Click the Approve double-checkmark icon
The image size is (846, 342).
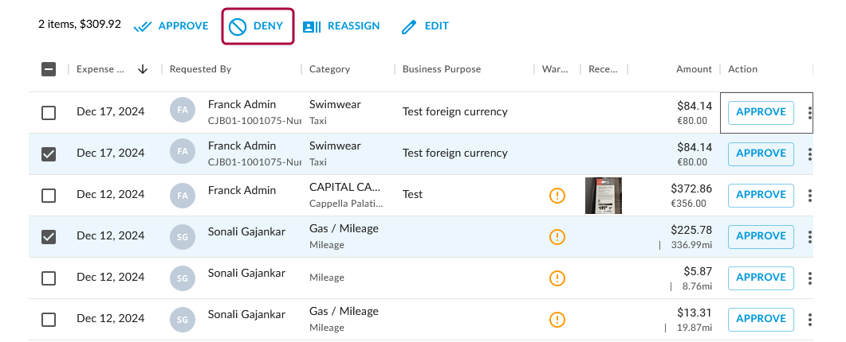[x=144, y=26]
